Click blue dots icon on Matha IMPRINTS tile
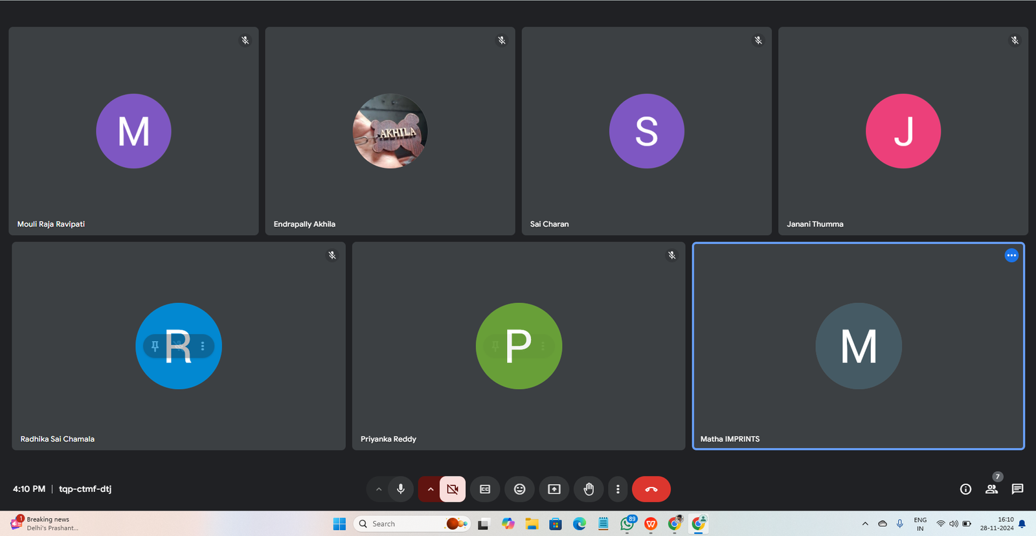This screenshot has height=536, width=1036. [1011, 256]
